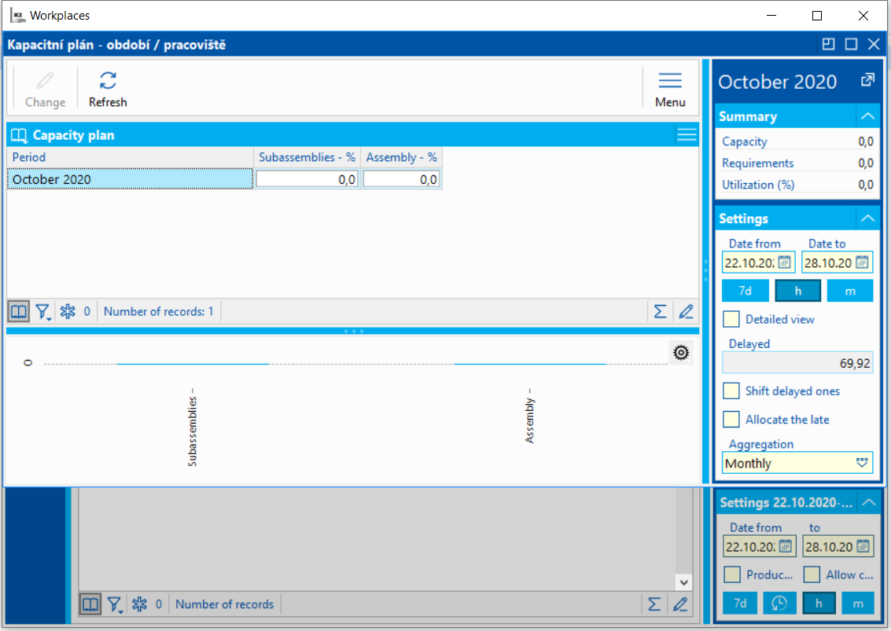Open the hamburger Menu button

[x=670, y=89]
